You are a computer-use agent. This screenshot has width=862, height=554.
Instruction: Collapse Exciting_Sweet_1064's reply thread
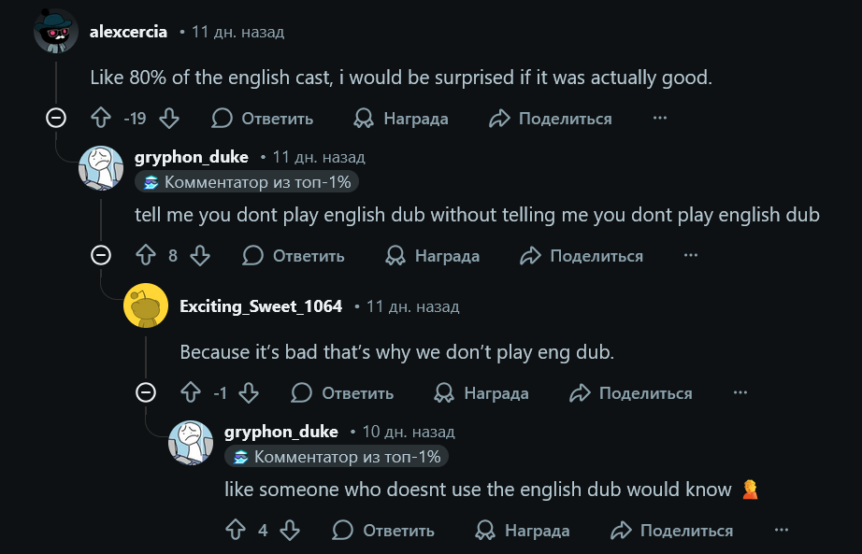point(146,393)
